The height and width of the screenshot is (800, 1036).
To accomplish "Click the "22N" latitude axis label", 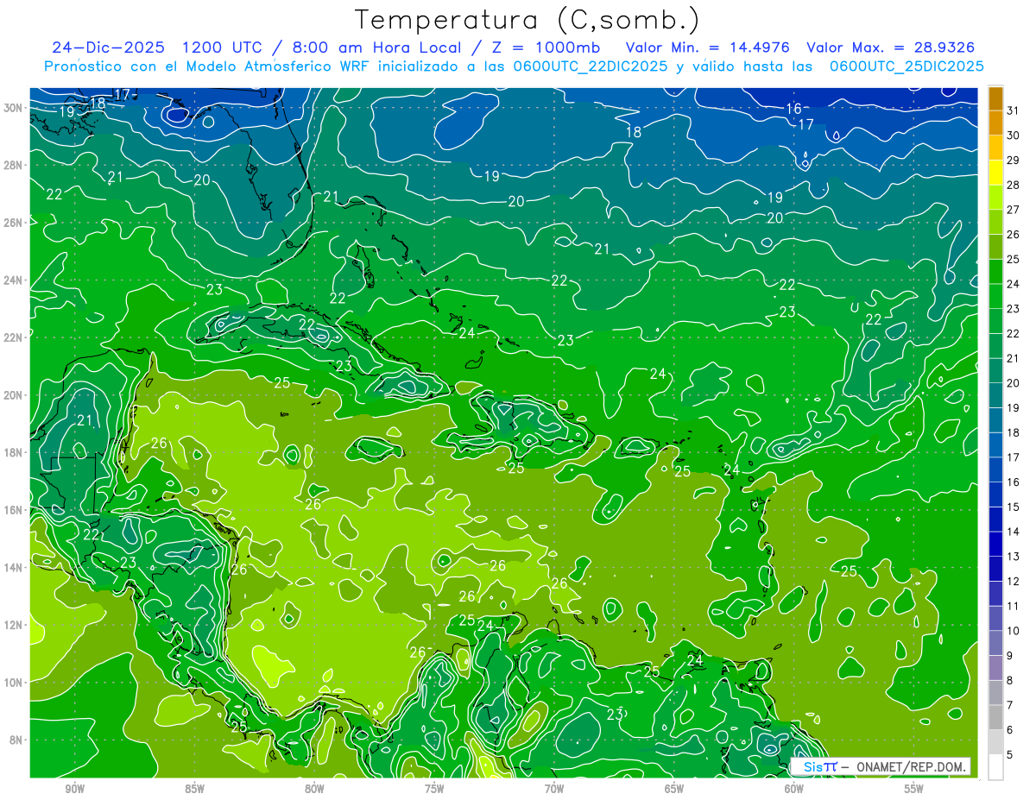I will (x=14, y=337).
